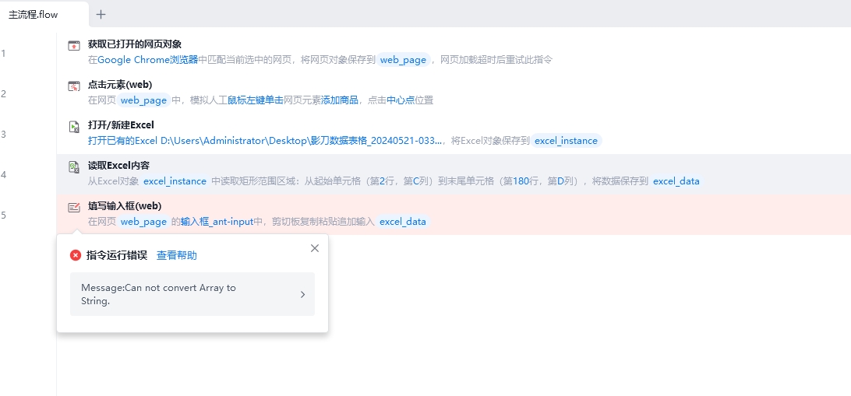The height and width of the screenshot is (396, 851).
Task: Click the 获取已打开的网页对象 step icon
Action: click(74, 45)
